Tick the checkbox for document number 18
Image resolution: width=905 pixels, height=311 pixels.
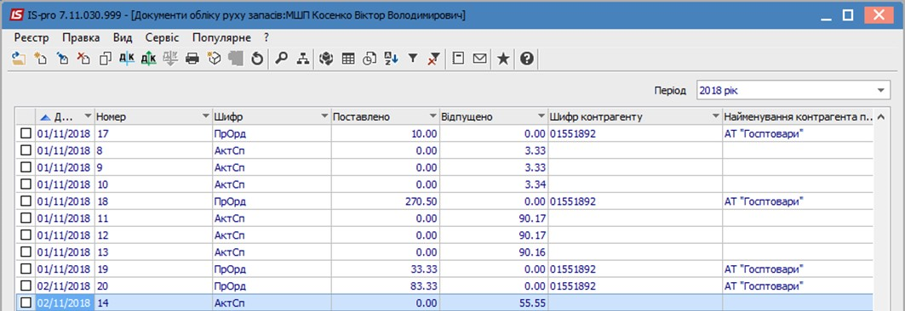coord(26,201)
